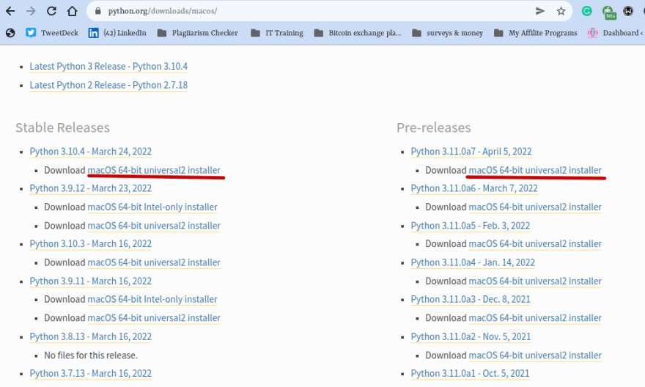This screenshot has width=645, height=387.
Task: Open the Grammarly extension icon
Action: (587, 11)
